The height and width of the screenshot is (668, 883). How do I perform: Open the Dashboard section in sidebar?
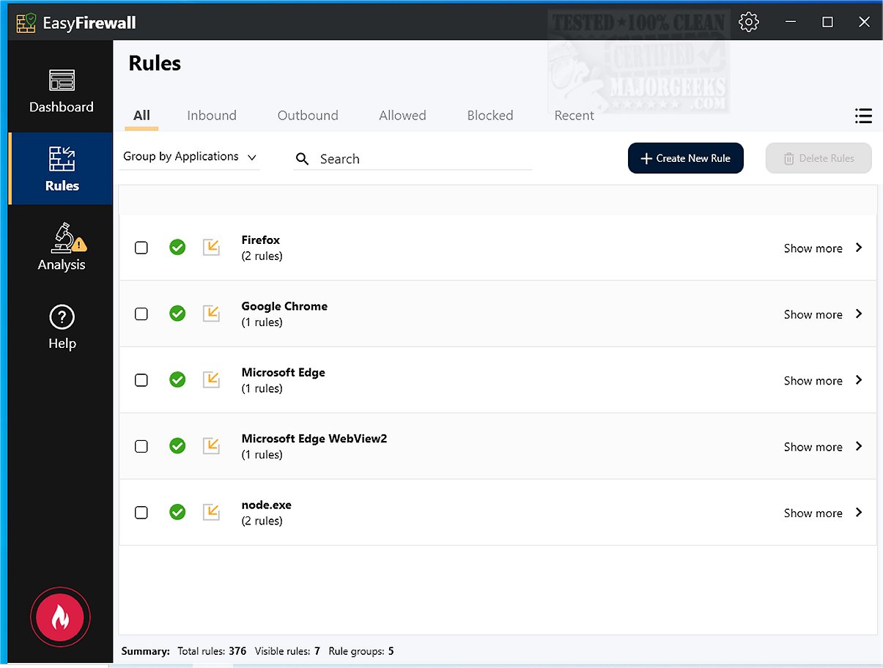(62, 92)
